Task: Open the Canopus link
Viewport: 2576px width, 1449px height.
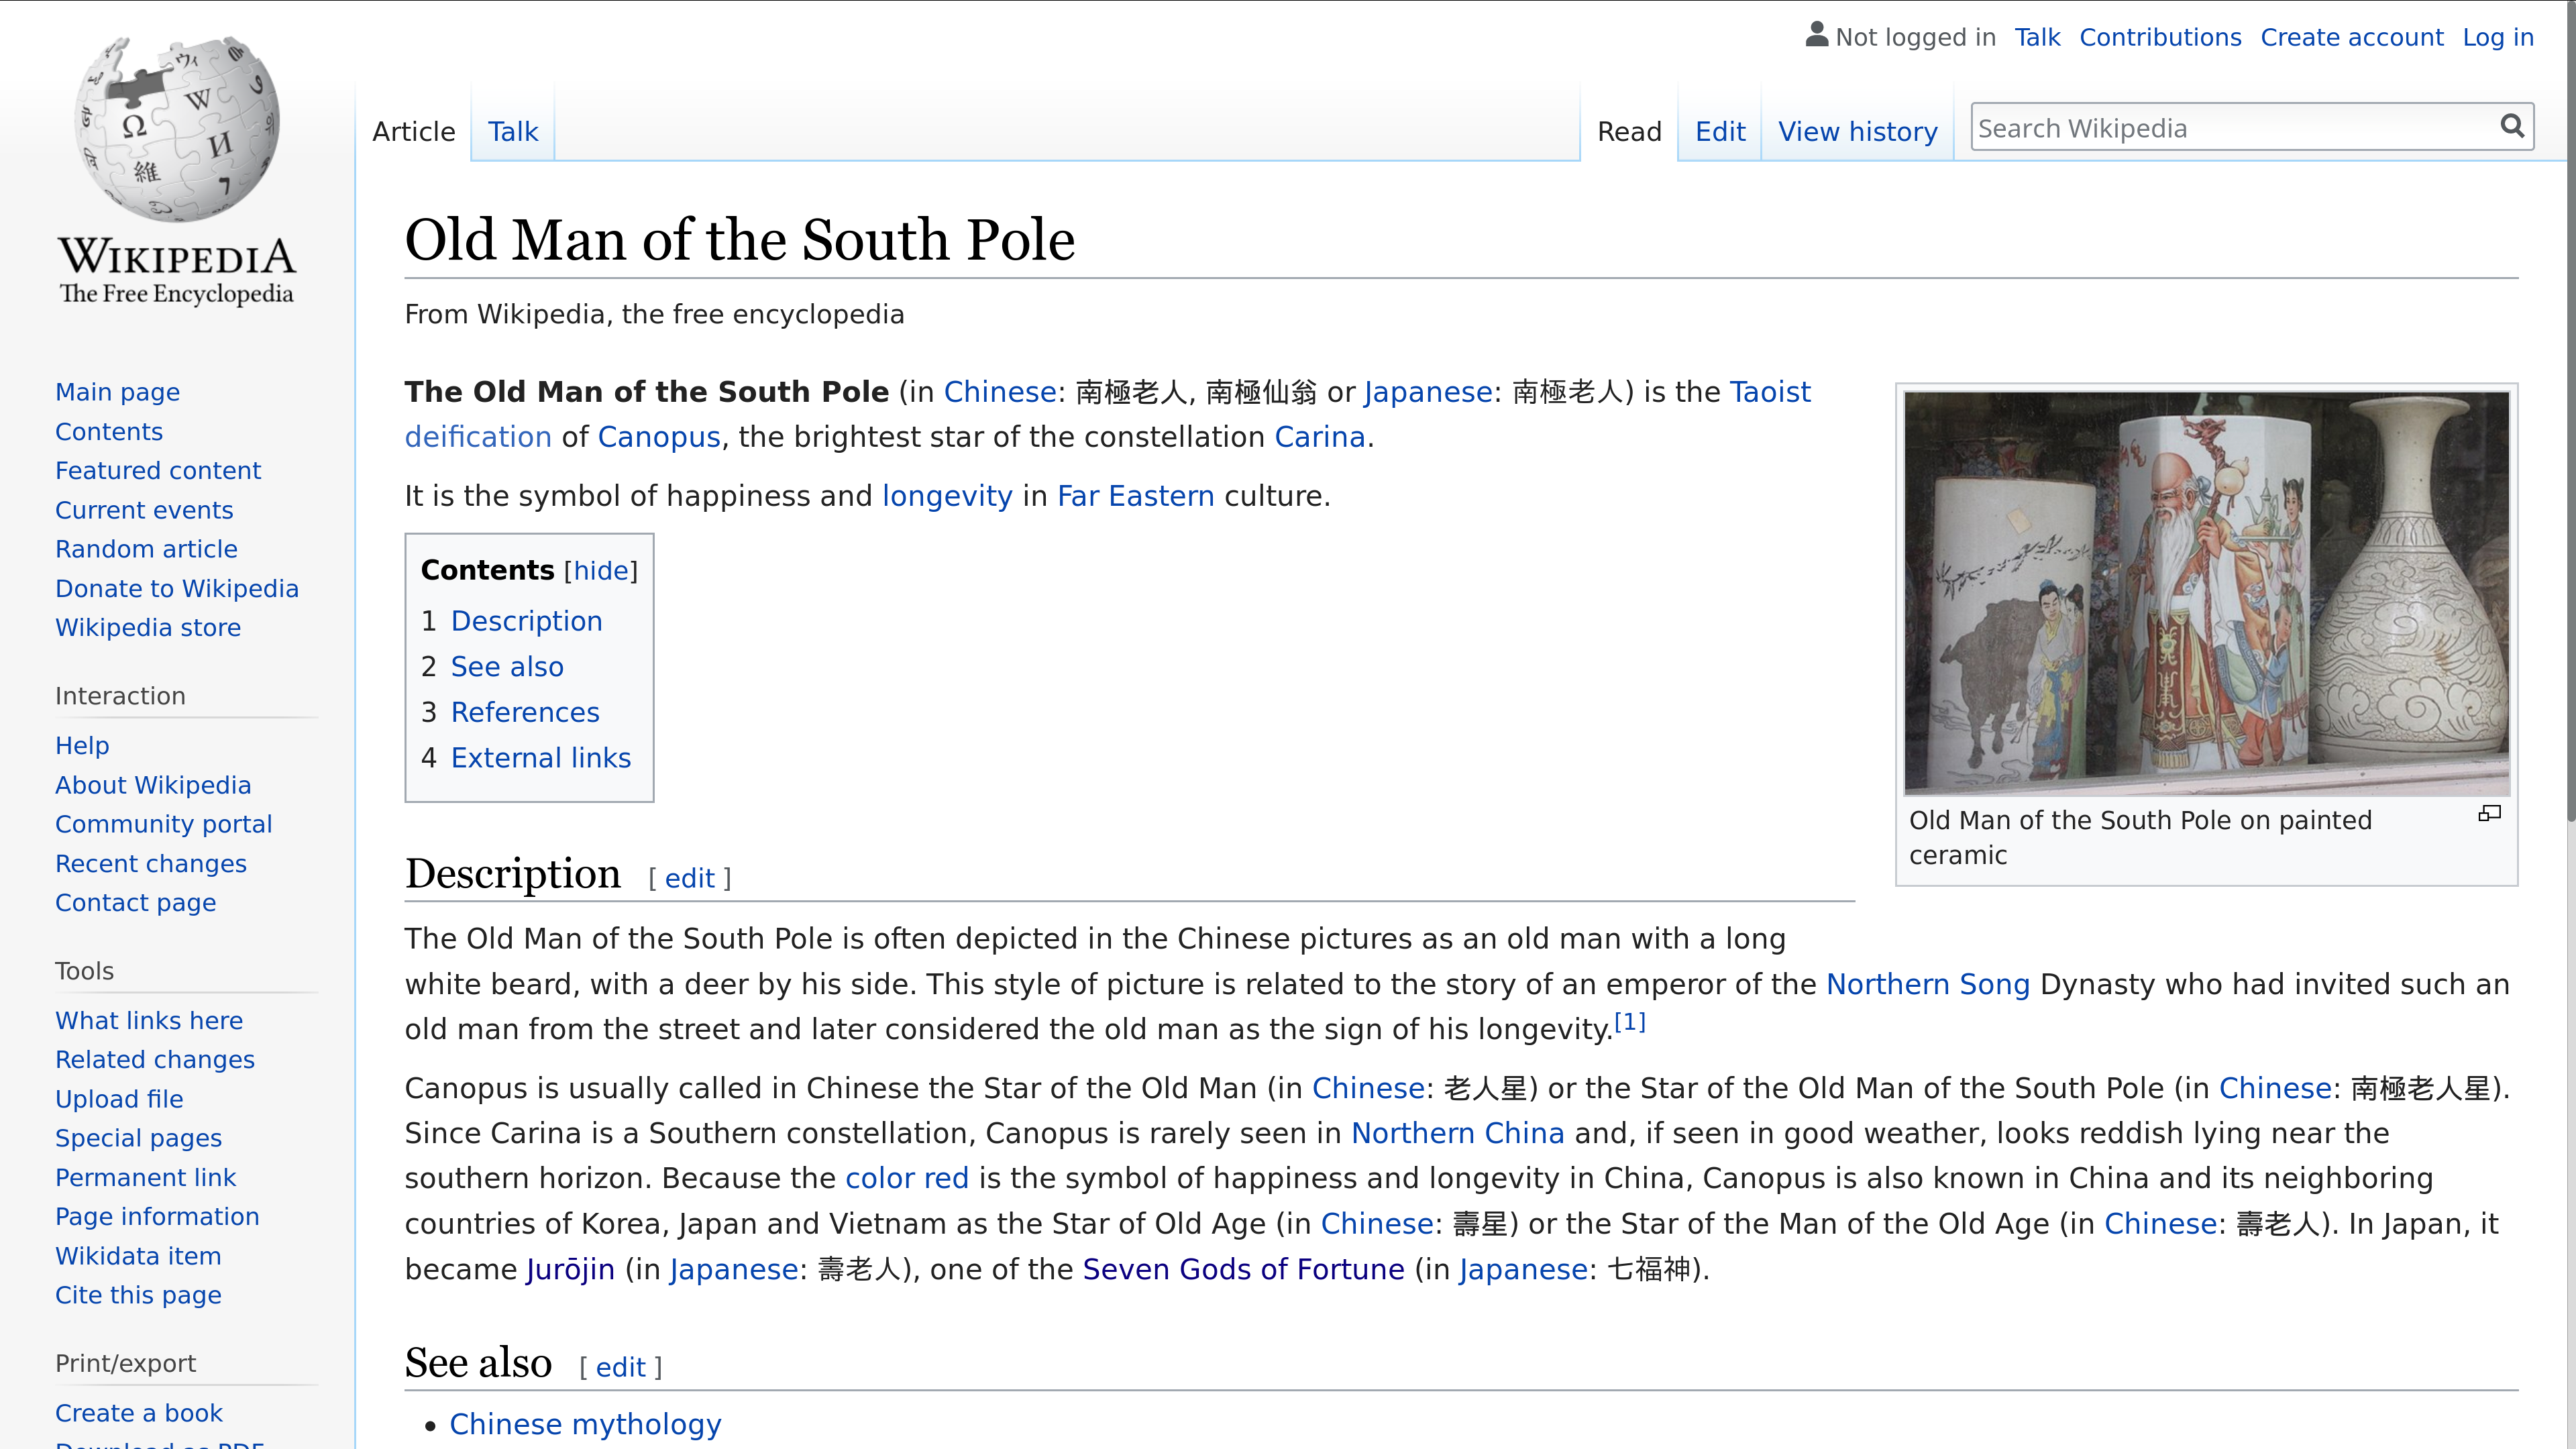Action: pos(659,437)
